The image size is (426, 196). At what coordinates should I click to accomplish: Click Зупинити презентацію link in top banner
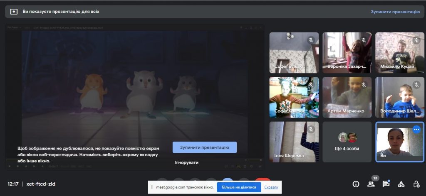point(395,12)
